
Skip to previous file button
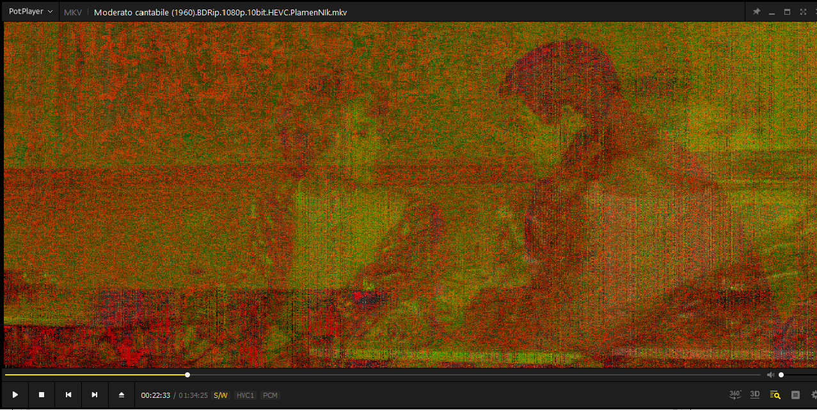(68, 395)
